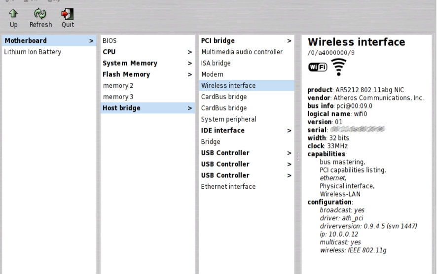The width and height of the screenshot is (437, 274).
Task: Click the wireless signal icon
Action: coord(339,67)
